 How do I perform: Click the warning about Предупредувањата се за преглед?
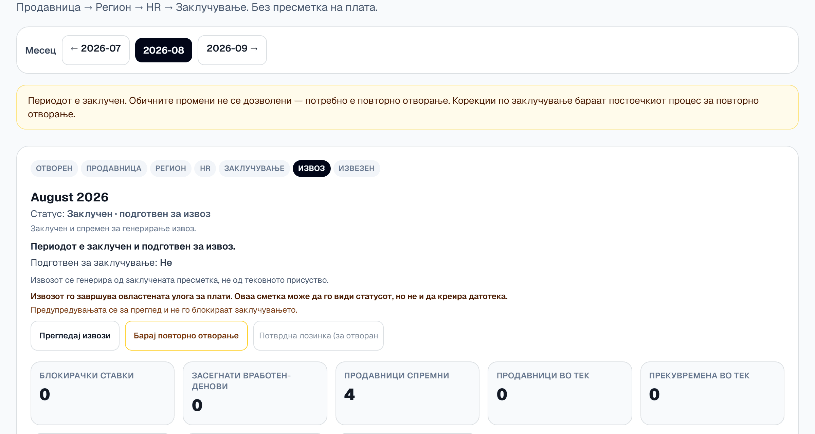(164, 310)
